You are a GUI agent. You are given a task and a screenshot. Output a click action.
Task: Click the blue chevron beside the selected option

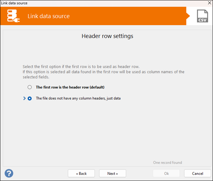point(24,98)
